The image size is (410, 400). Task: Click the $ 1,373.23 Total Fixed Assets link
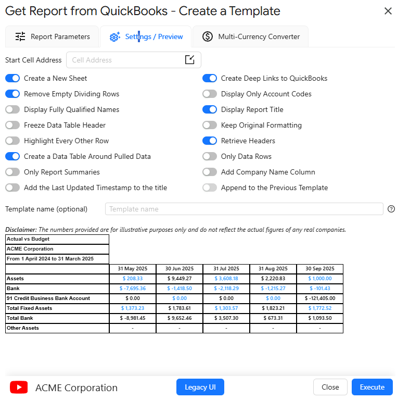[133, 308]
